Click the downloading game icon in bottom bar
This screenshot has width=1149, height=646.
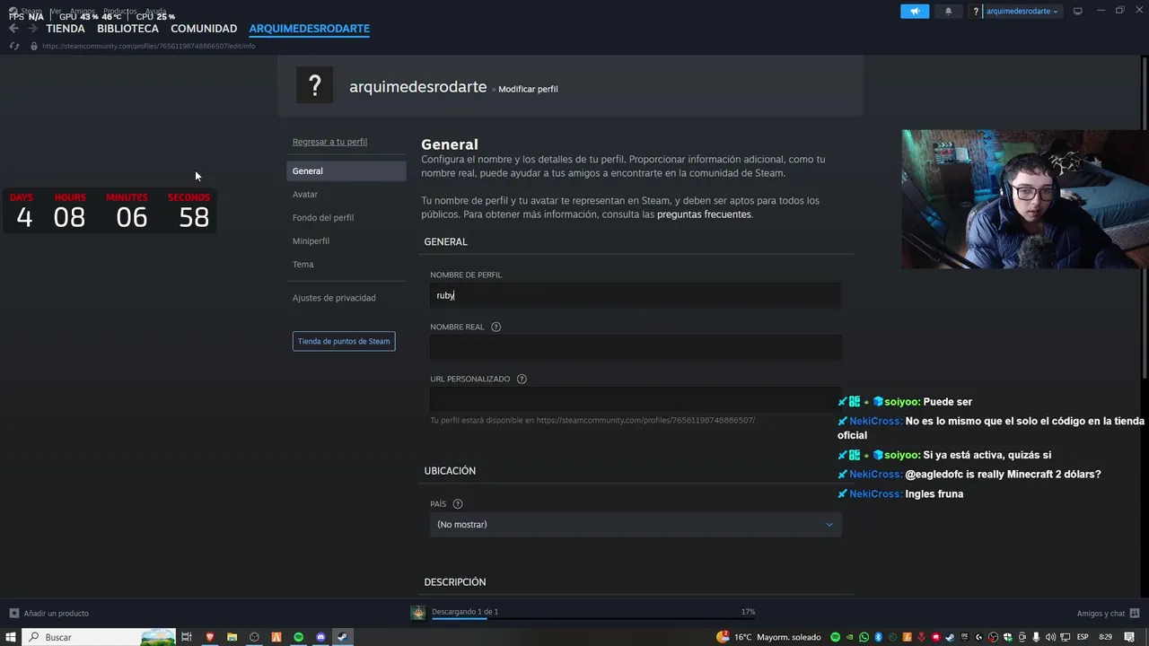(x=417, y=612)
